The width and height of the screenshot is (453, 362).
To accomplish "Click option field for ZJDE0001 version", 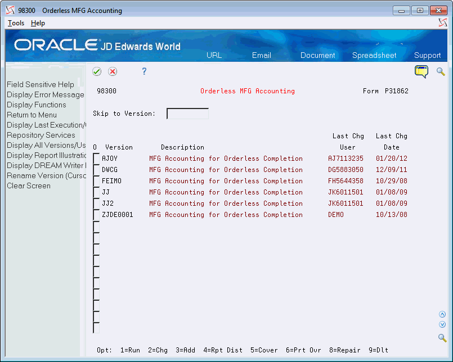I will [96, 215].
